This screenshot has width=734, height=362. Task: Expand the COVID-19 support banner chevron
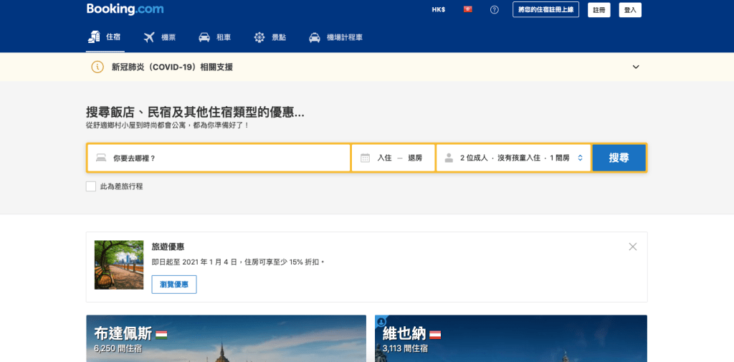click(x=635, y=67)
